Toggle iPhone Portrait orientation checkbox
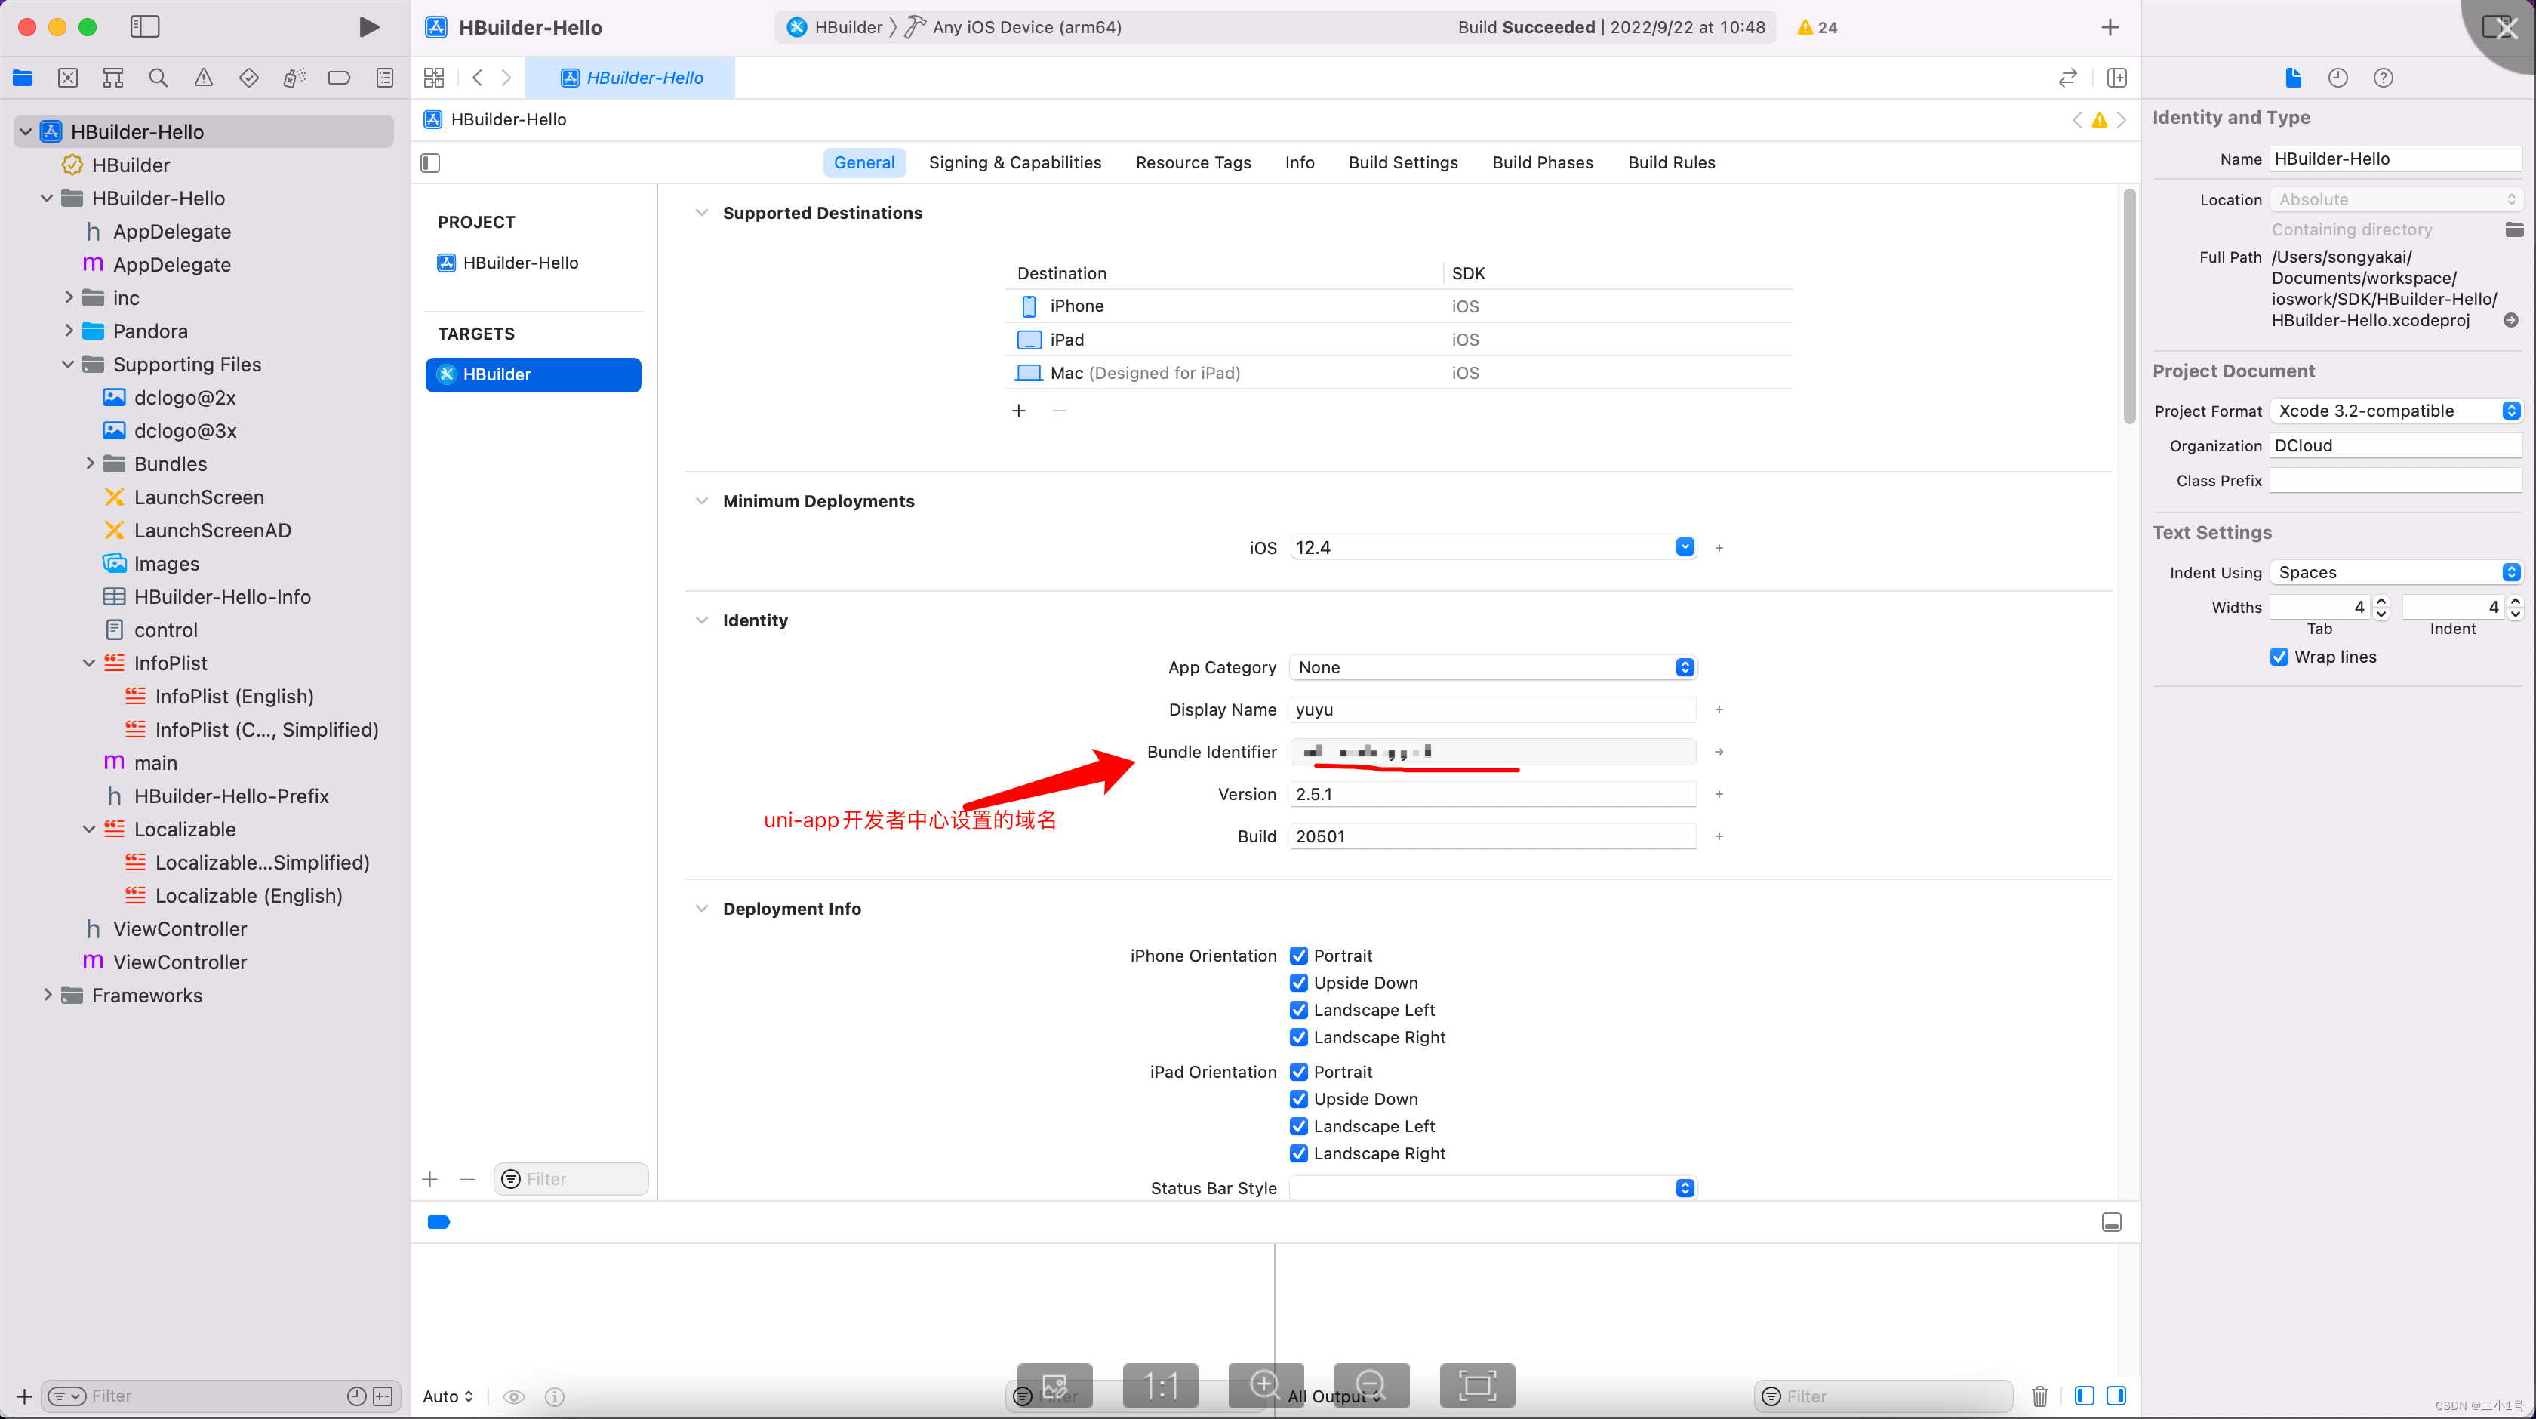 [1298, 956]
